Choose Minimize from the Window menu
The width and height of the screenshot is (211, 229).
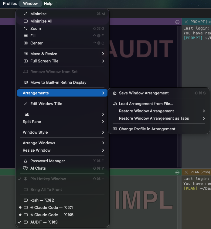point(62,14)
